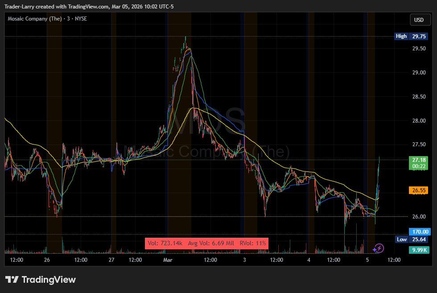437x293 pixels.
Task: Click the 29.50 price axis label
Action: (x=419, y=49)
